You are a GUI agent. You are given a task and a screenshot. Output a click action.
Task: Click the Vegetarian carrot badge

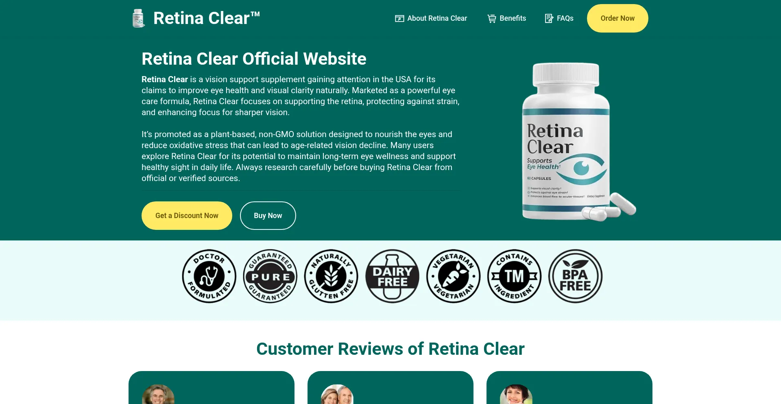453,276
